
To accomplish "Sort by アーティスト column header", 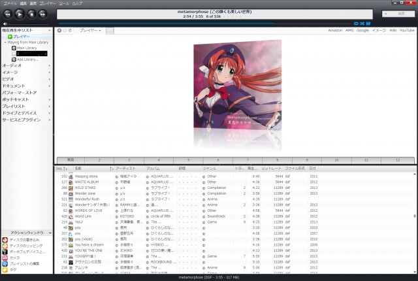I will click(x=129, y=169).
